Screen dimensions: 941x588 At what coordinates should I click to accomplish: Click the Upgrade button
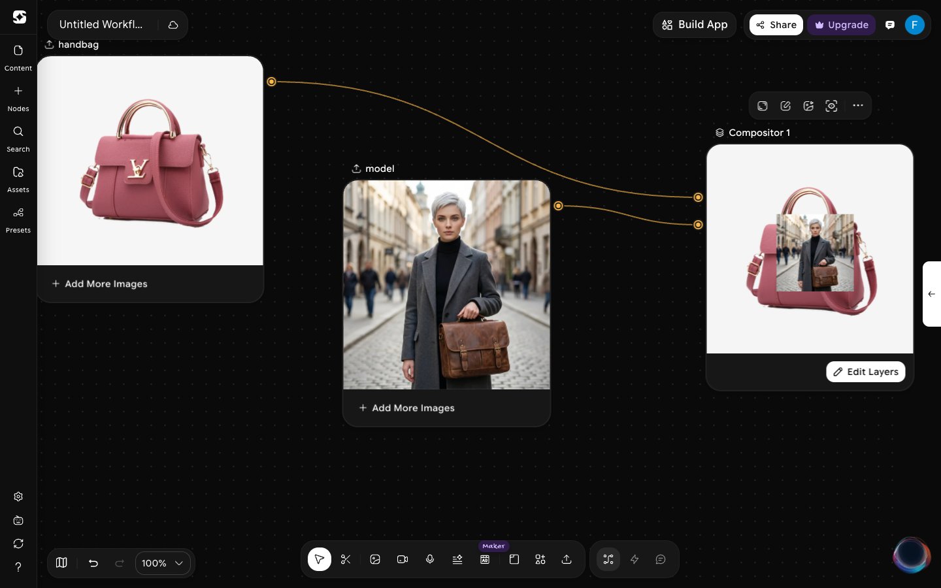click(x=842, y=25)
